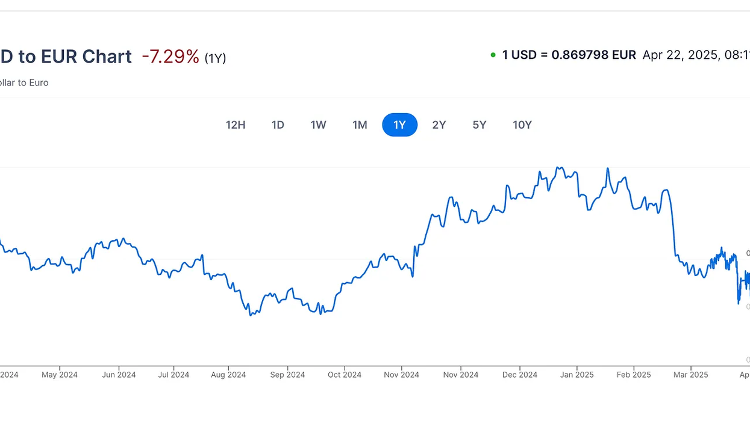Click the green live-rate status dot

[x=493, y=55]
